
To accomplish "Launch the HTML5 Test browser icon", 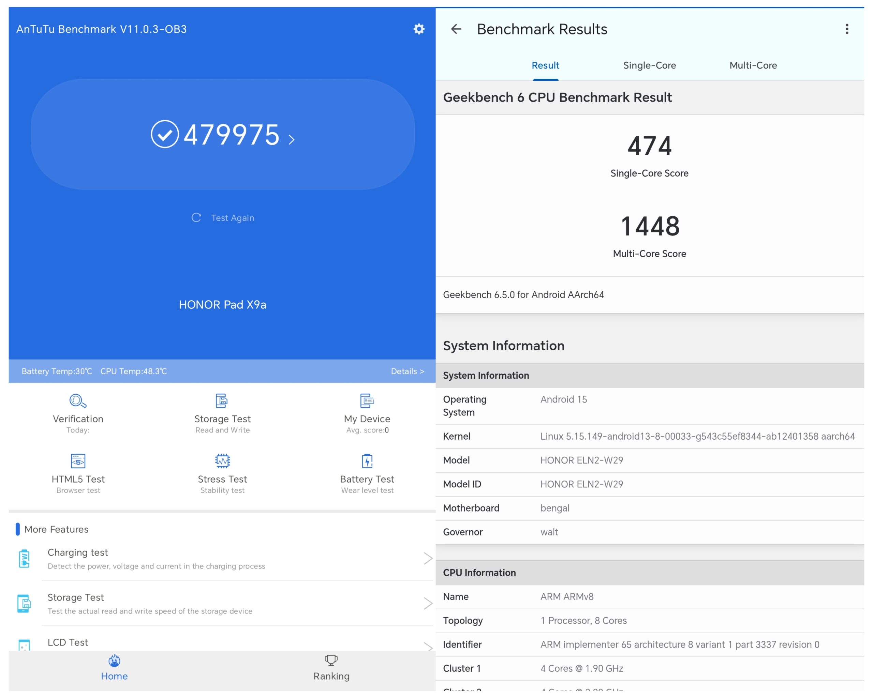I will [78, 461].
